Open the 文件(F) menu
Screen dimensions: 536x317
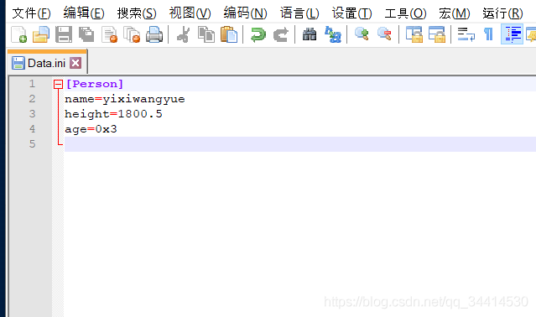31,13
